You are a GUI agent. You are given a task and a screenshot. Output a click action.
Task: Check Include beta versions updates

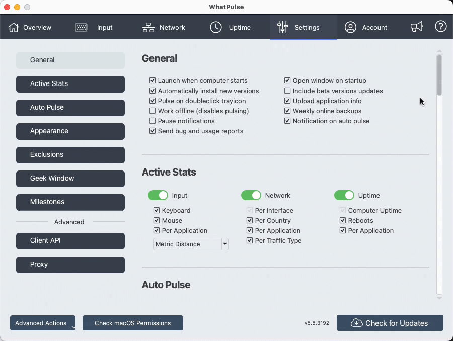pos(287,91)
